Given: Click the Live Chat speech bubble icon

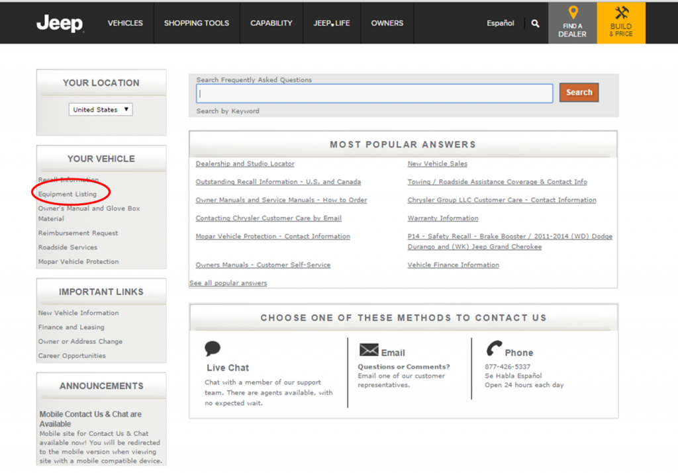Looking at the screenshot, I should tap(213, 348).
